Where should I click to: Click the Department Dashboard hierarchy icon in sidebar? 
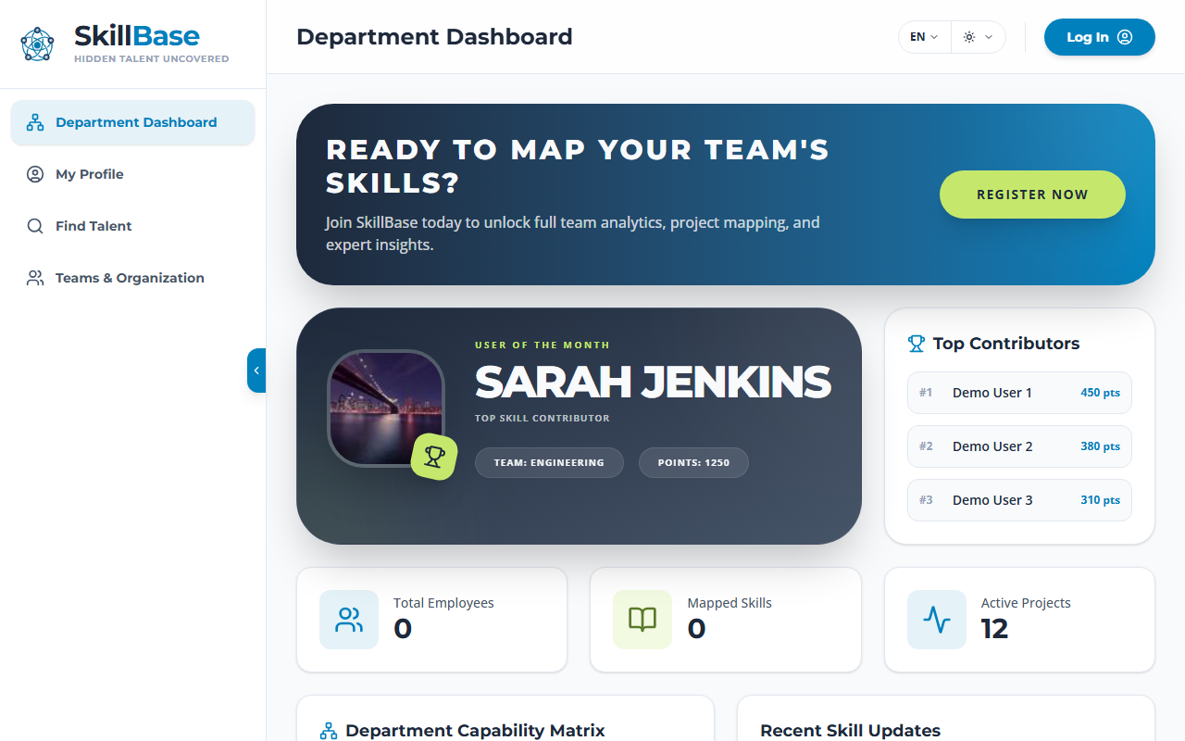(35, 122)
